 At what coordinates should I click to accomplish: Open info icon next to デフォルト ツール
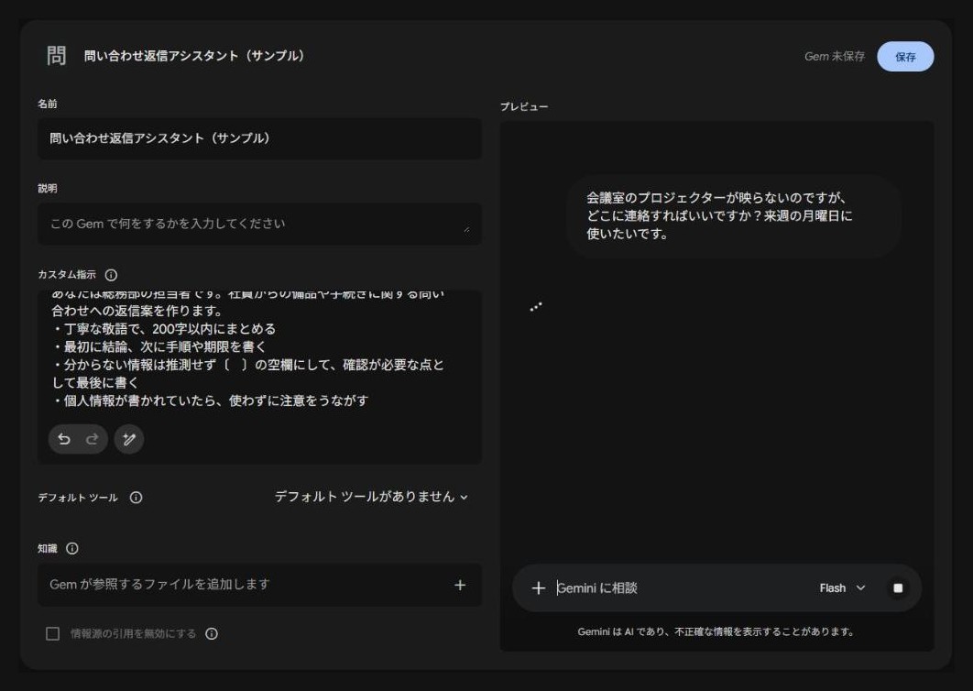coord(136,498)
